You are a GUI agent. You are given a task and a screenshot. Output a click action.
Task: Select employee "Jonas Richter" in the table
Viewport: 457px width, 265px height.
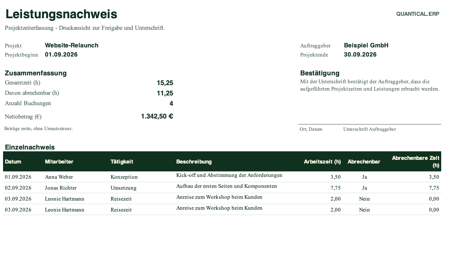click(x=61, y=188)
